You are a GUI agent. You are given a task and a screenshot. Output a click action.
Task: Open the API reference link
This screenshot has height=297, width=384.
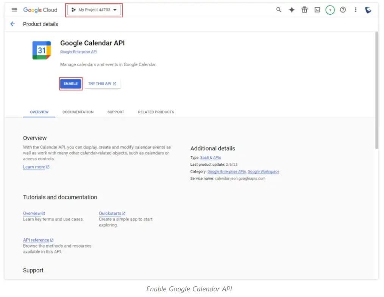38,240
